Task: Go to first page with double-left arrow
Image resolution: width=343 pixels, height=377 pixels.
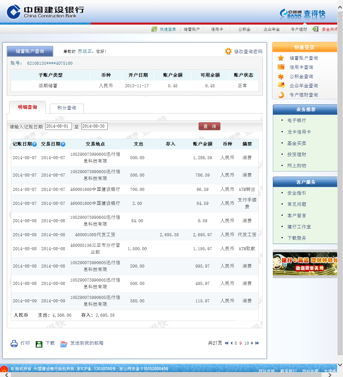Action: tap(226, 343)
